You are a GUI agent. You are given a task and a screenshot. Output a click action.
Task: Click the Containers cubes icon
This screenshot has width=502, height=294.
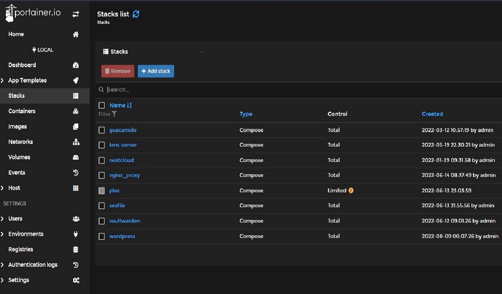pos(76,111)
